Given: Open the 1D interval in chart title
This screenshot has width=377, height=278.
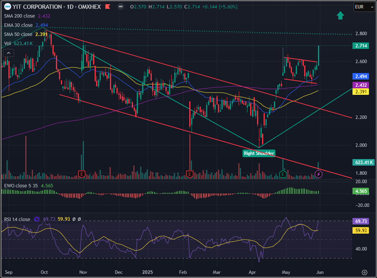Looking at the screenshot, I should pyautogui.click(x=70, y=7).
